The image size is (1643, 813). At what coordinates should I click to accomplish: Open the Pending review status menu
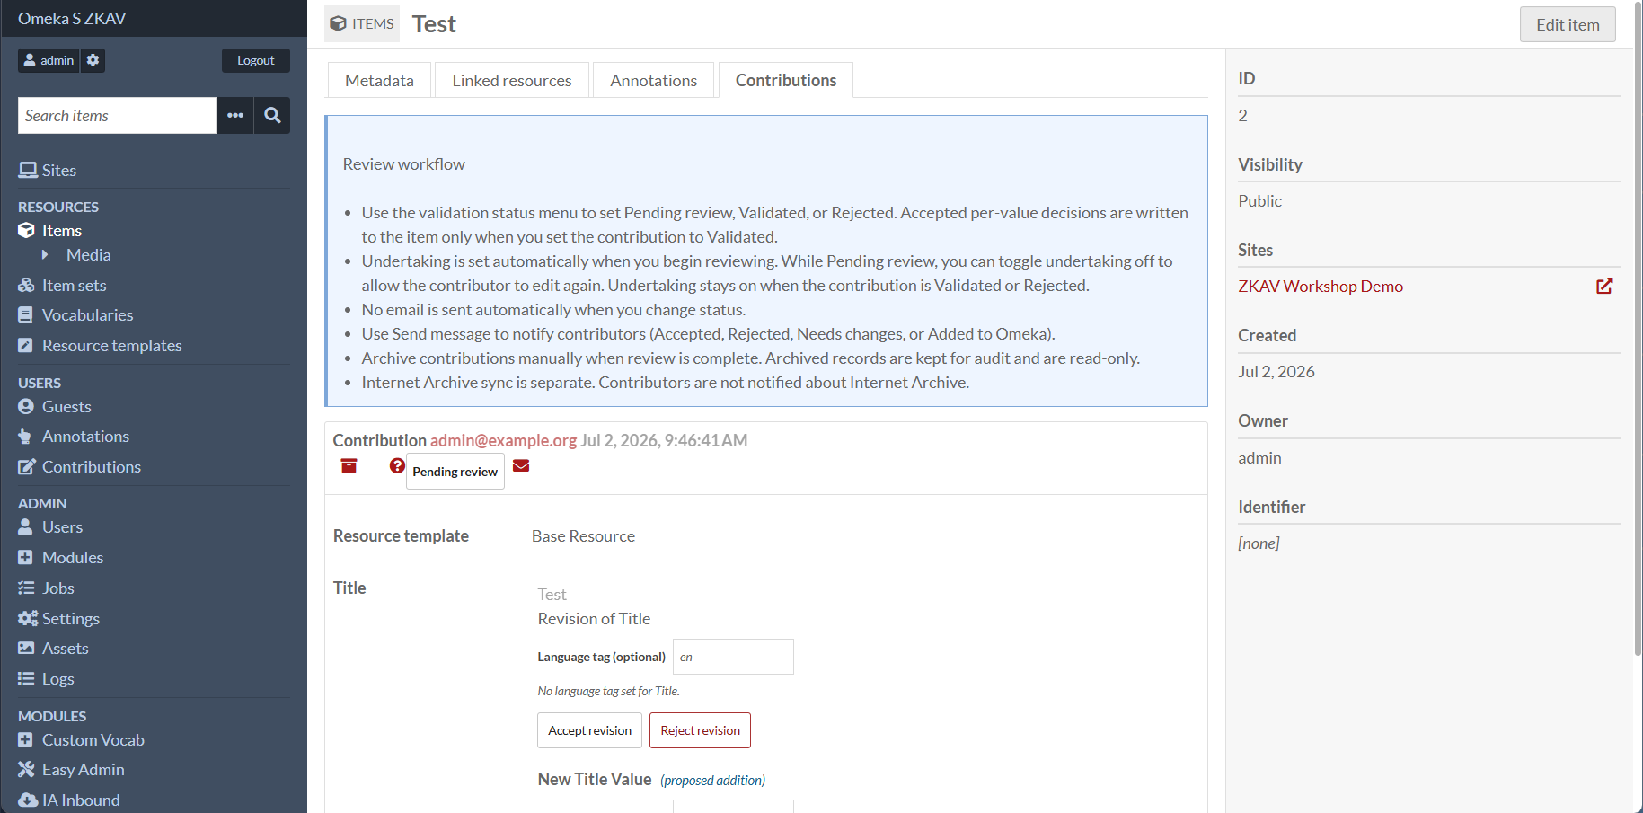pyautogui.click(x=455, y=472)
